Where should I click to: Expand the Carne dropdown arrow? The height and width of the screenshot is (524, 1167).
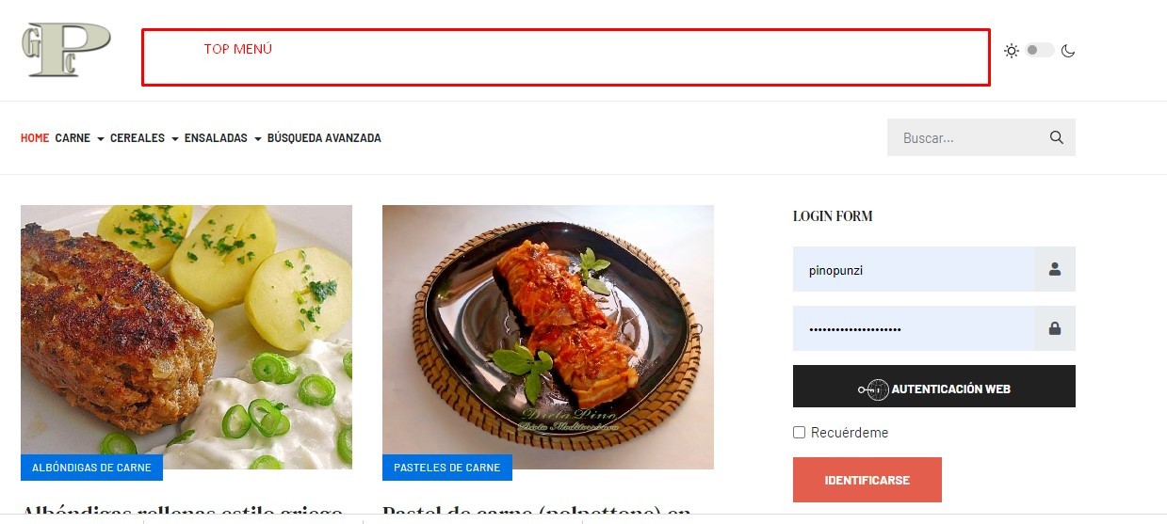pyautogui.click(x=101, y=139)
